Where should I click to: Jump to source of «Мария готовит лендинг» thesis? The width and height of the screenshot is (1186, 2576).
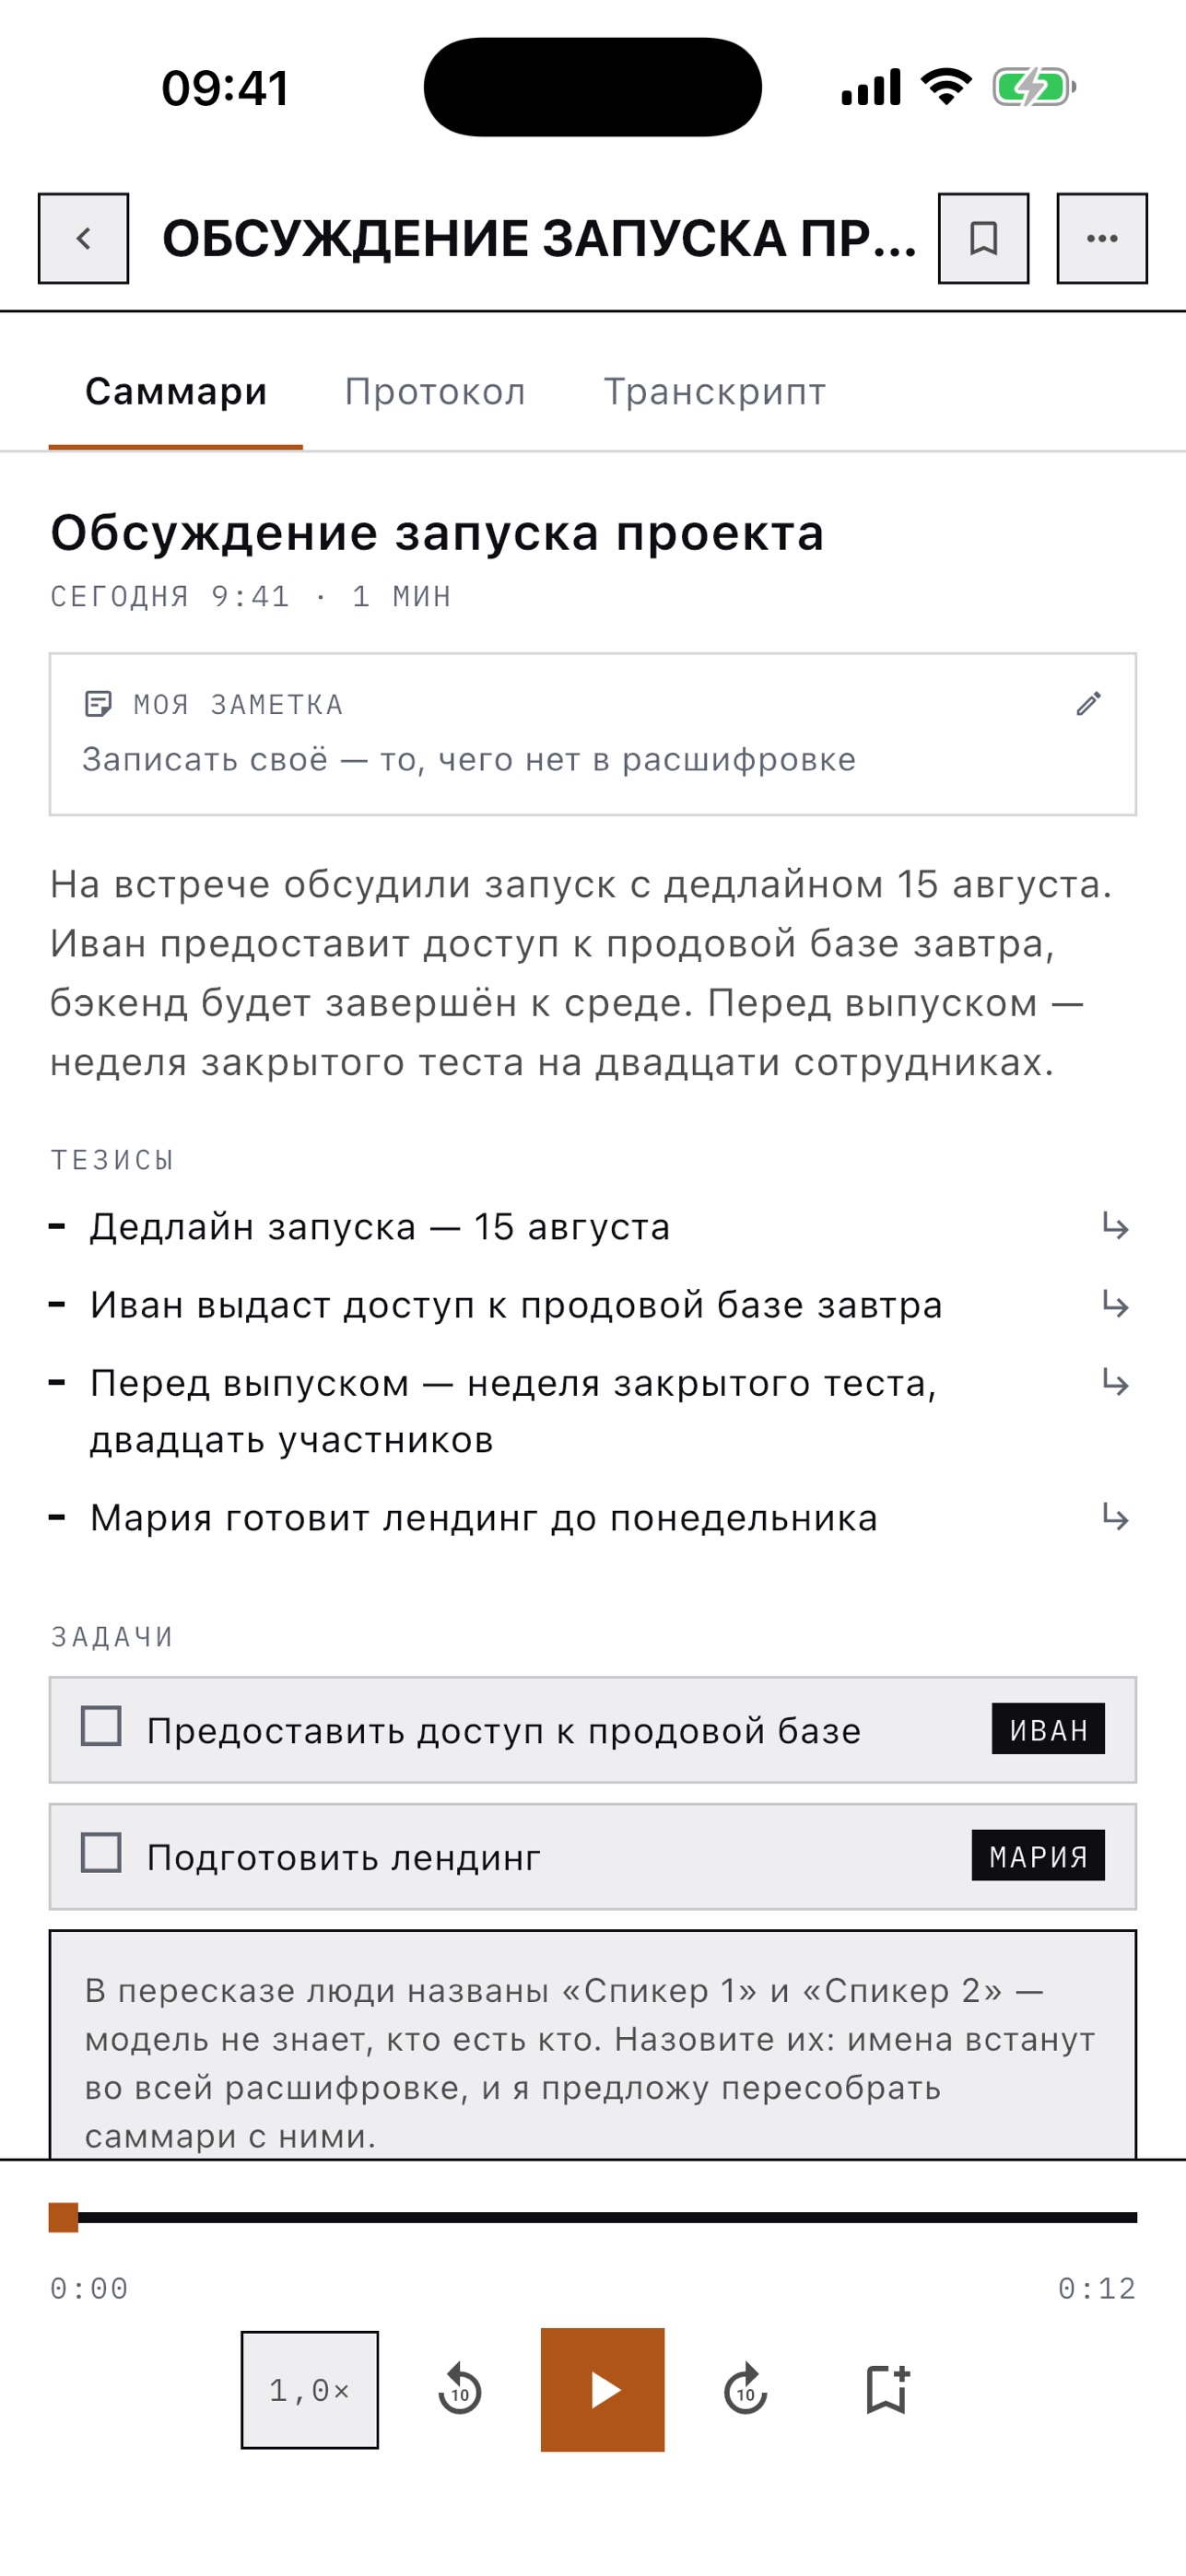point(1115,1516)
